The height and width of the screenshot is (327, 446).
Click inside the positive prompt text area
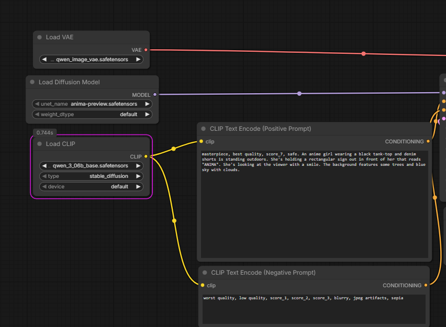314,204
